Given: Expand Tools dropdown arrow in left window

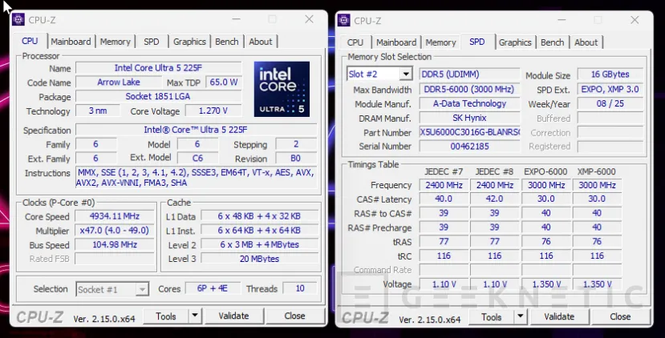Looking at the screenshot, I should pyautogui.click(x=195, y=316).
